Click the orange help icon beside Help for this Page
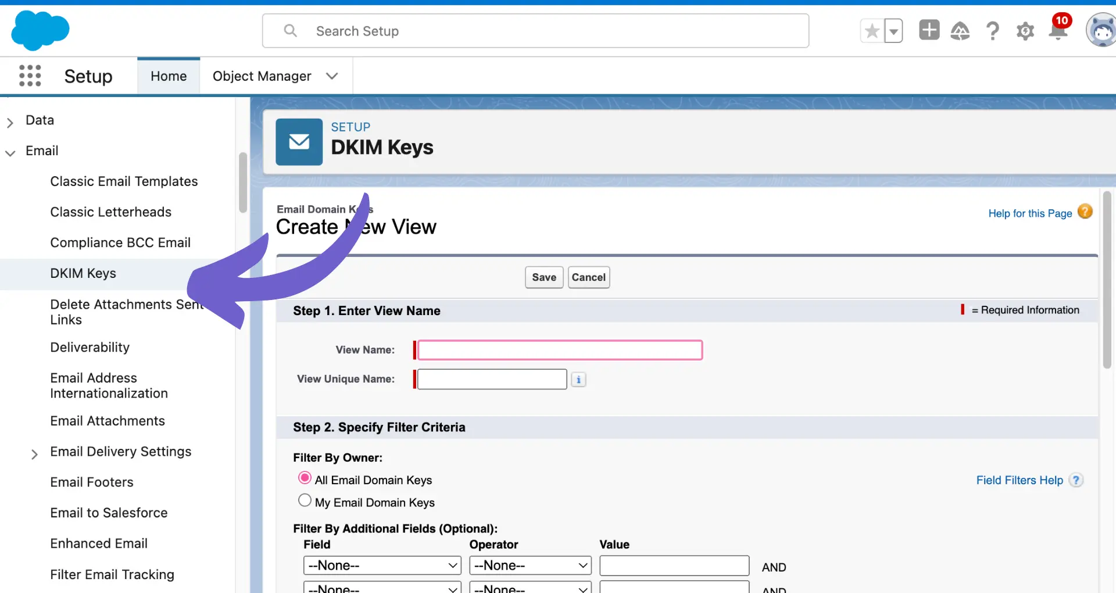The height and width of the screenshot is (593, 1116). [x=1085, y=212]
